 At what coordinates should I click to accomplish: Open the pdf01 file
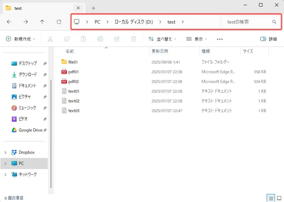74,72
